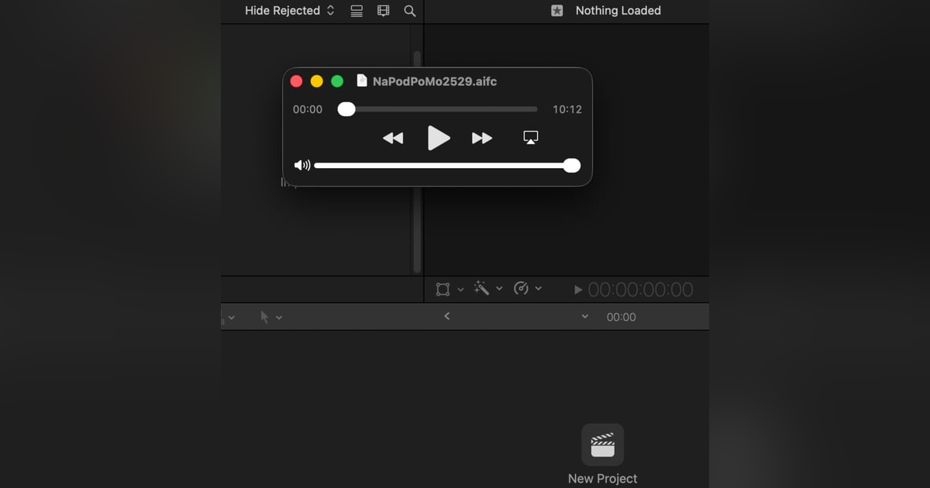Screen dimensions: 930x488
Task: Rewind the audio file playback
Action: [394, 138]
